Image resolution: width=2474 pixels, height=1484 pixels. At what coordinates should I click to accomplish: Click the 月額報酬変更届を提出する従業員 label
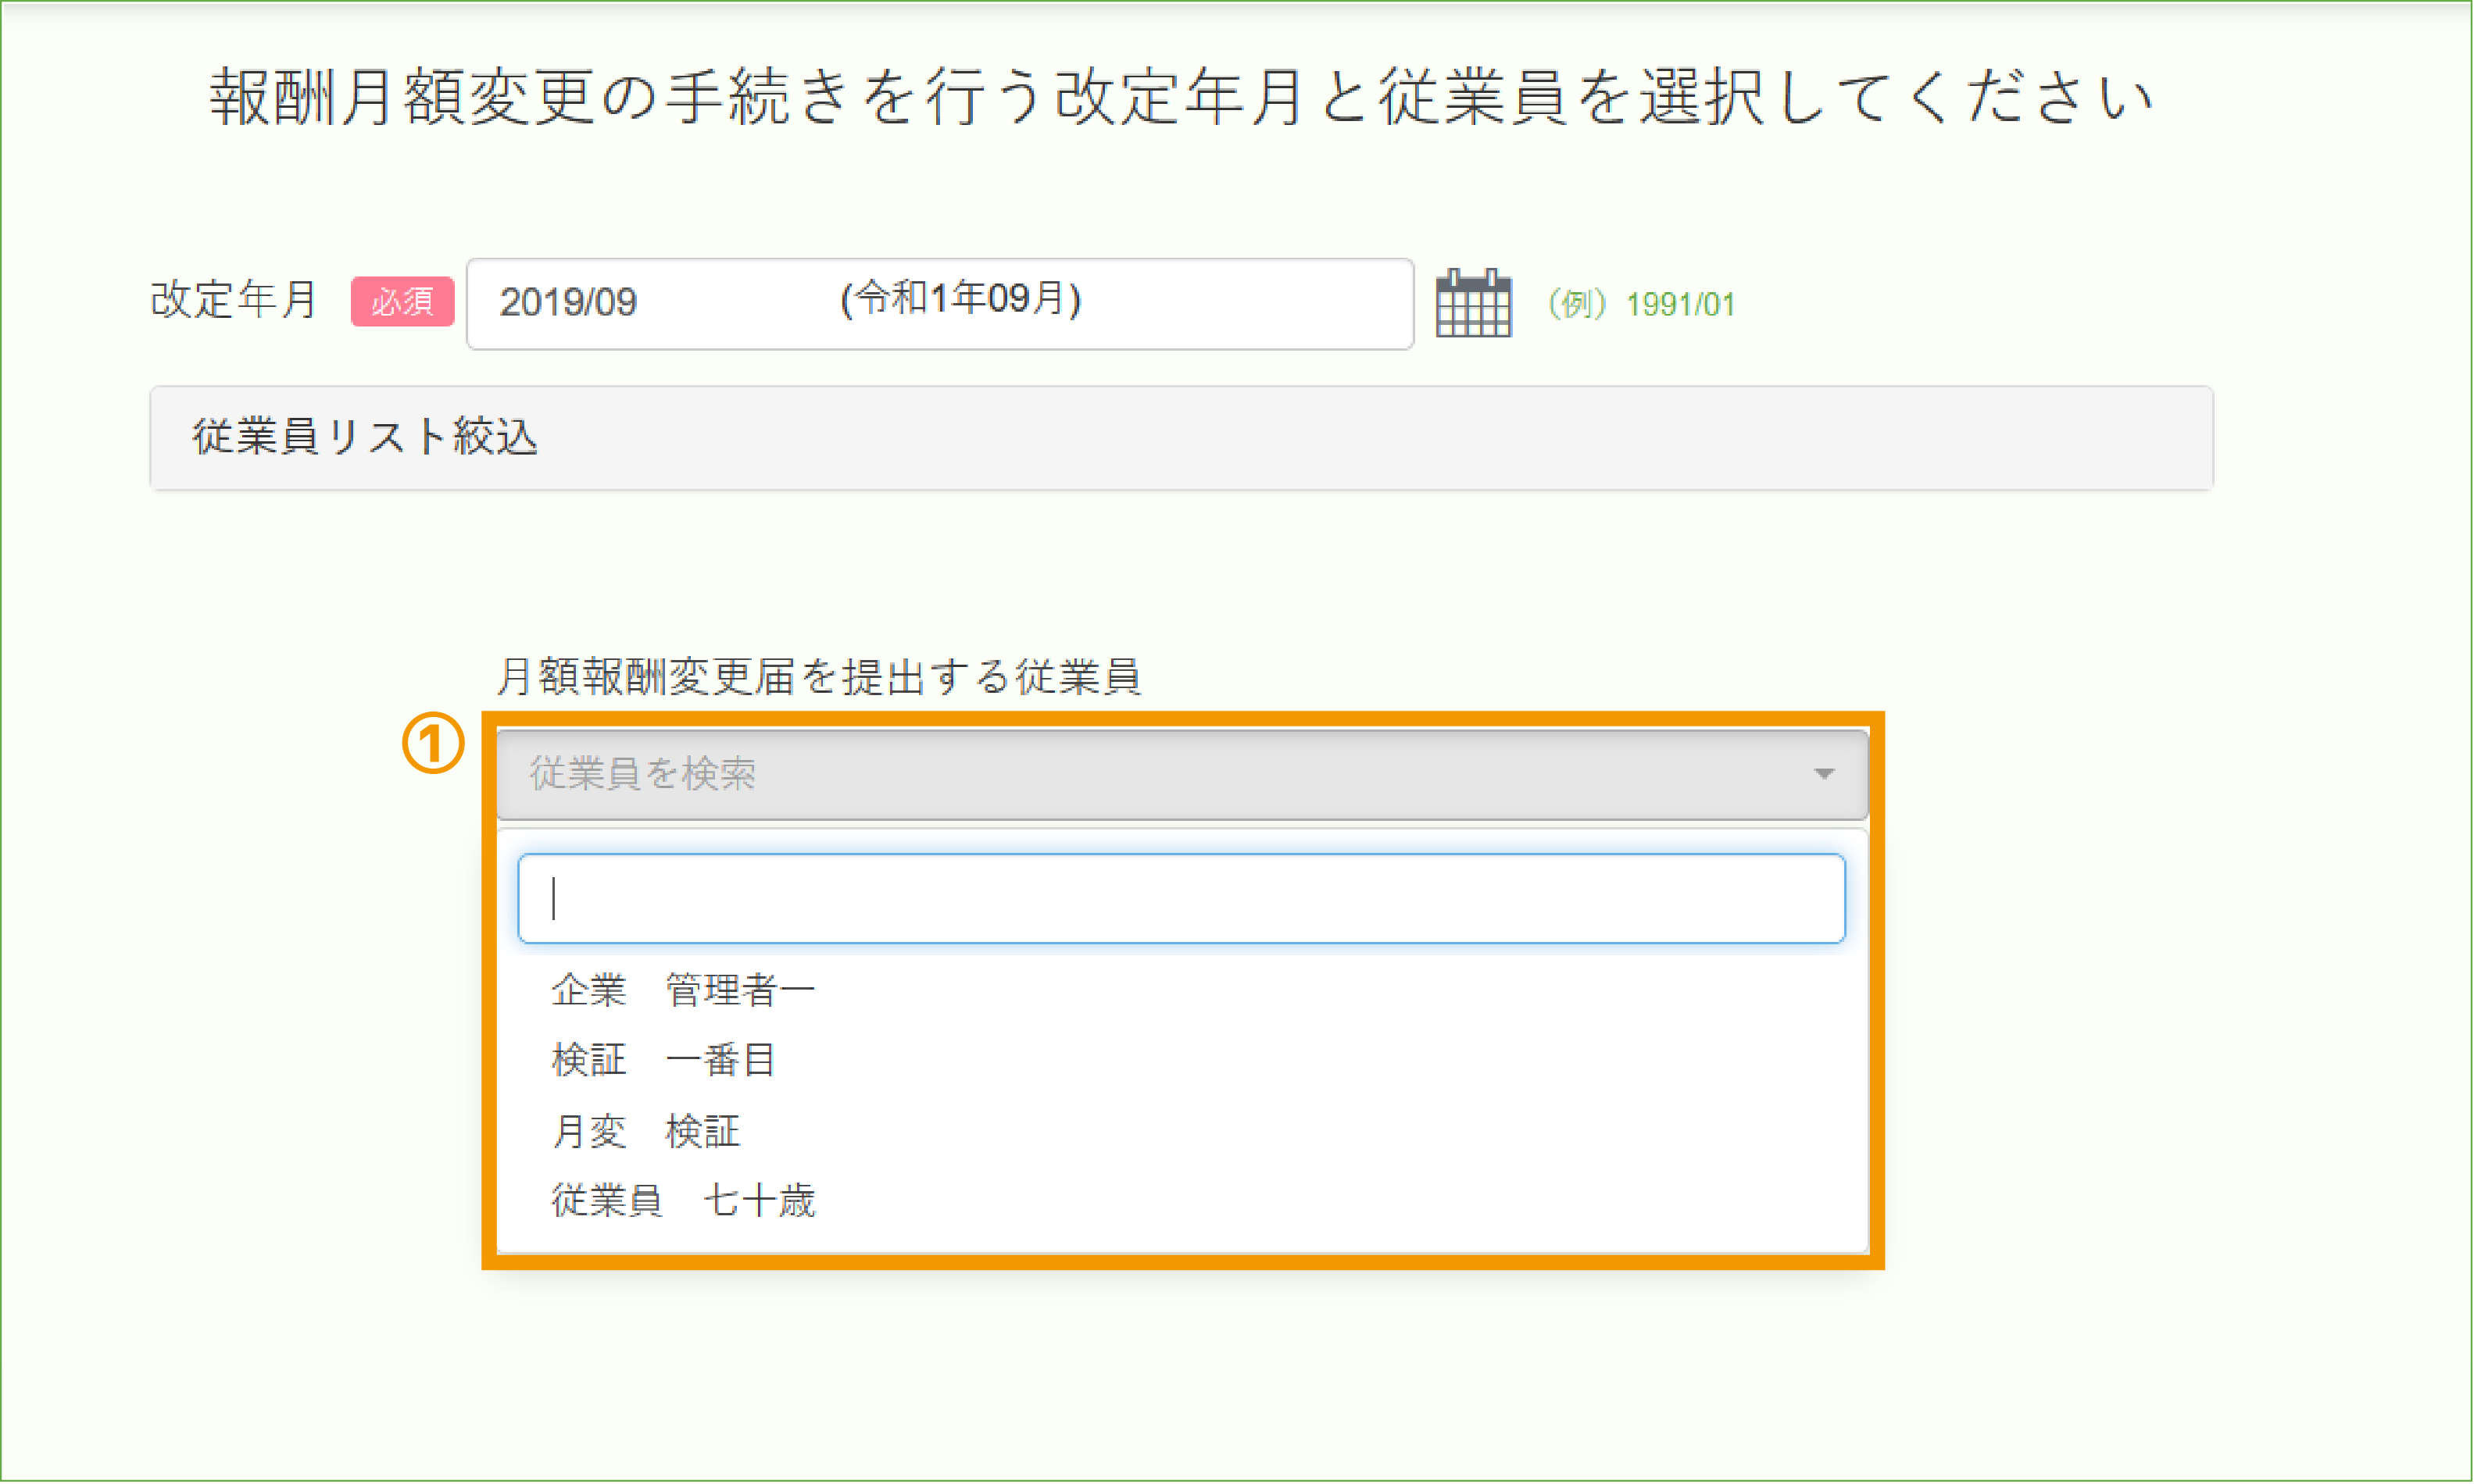pos(818,677)
